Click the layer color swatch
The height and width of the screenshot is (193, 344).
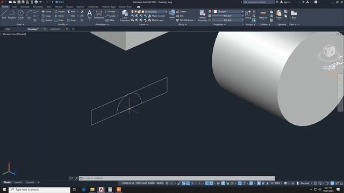(x=142, y=11)
